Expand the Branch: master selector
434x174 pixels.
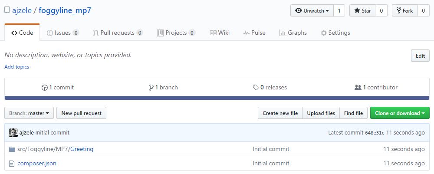29,113
